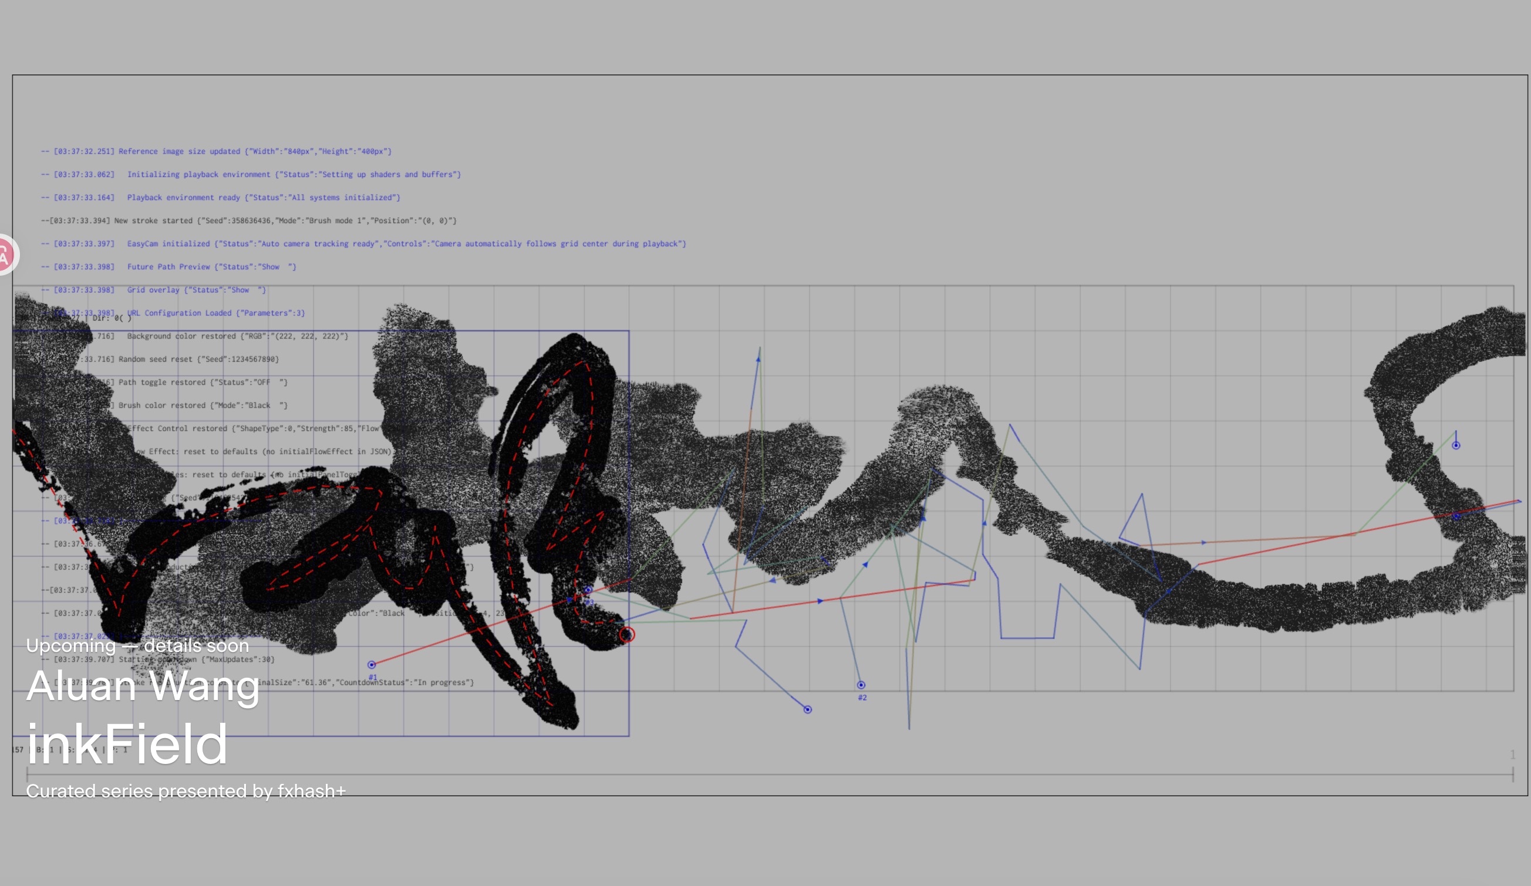Open artist name 'Aluan Wang'
The image size is (1531, 886).
click(x=143, y=686)
